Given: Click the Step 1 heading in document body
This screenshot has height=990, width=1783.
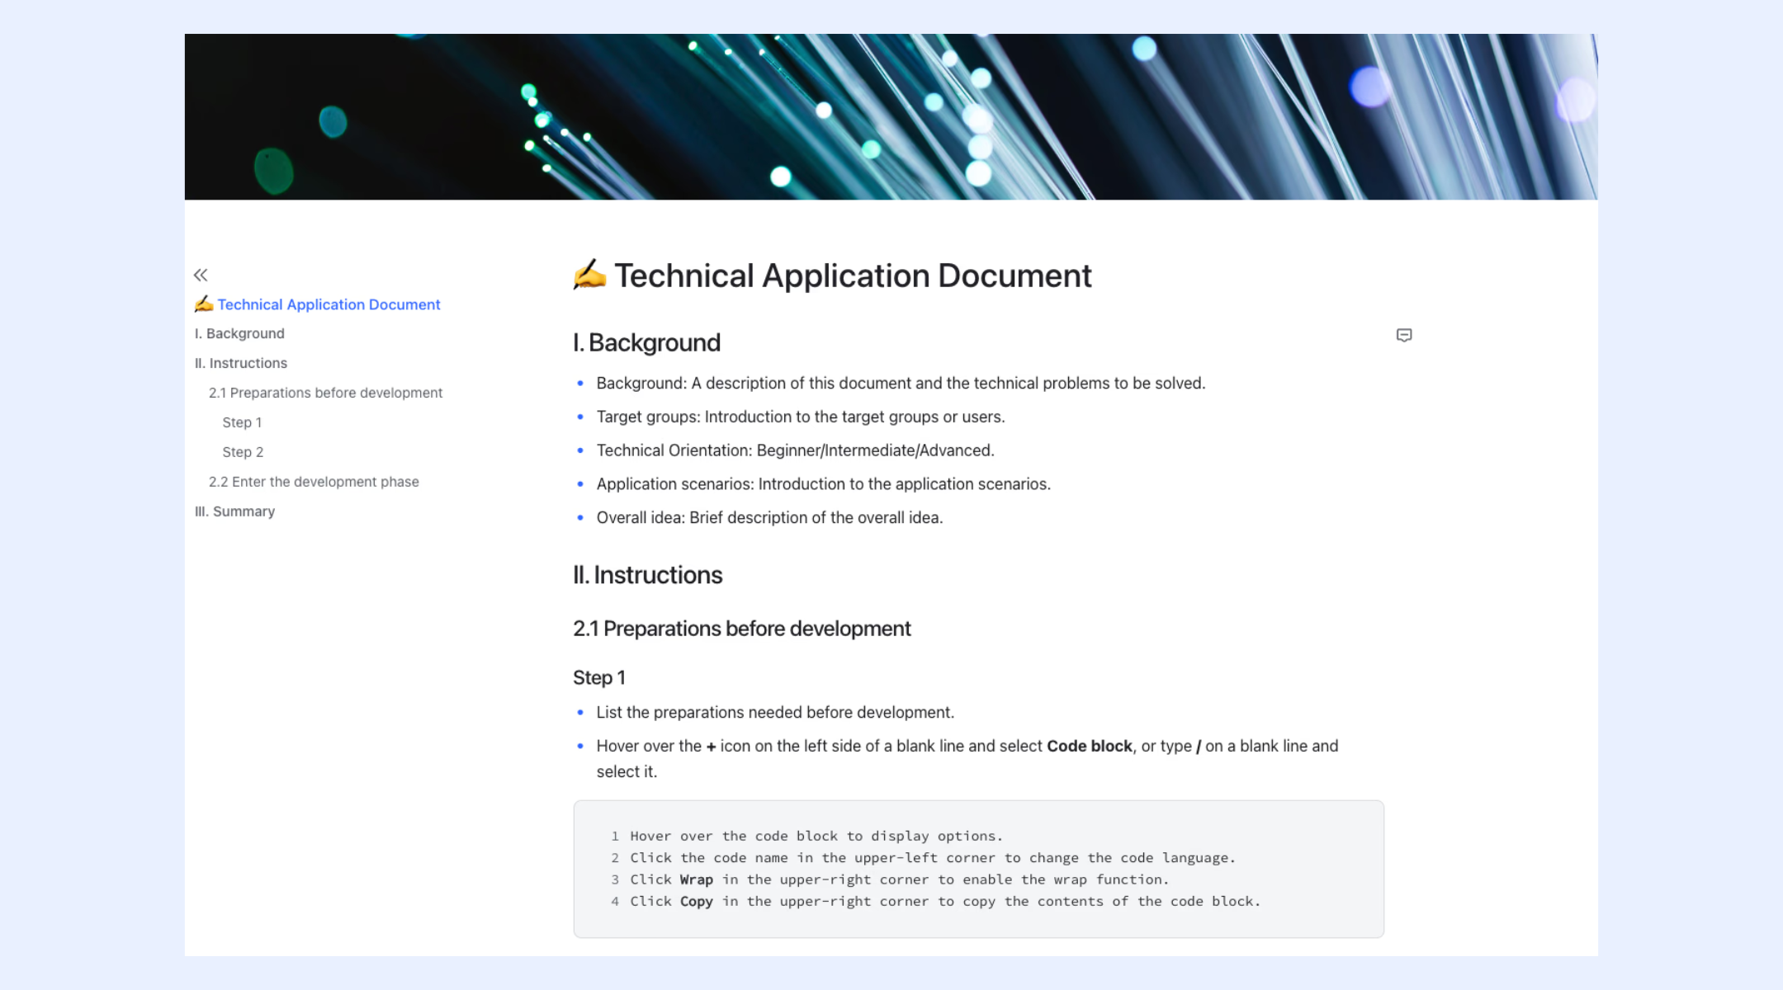Looking at the screenshot, I should [x=598, y=677].
